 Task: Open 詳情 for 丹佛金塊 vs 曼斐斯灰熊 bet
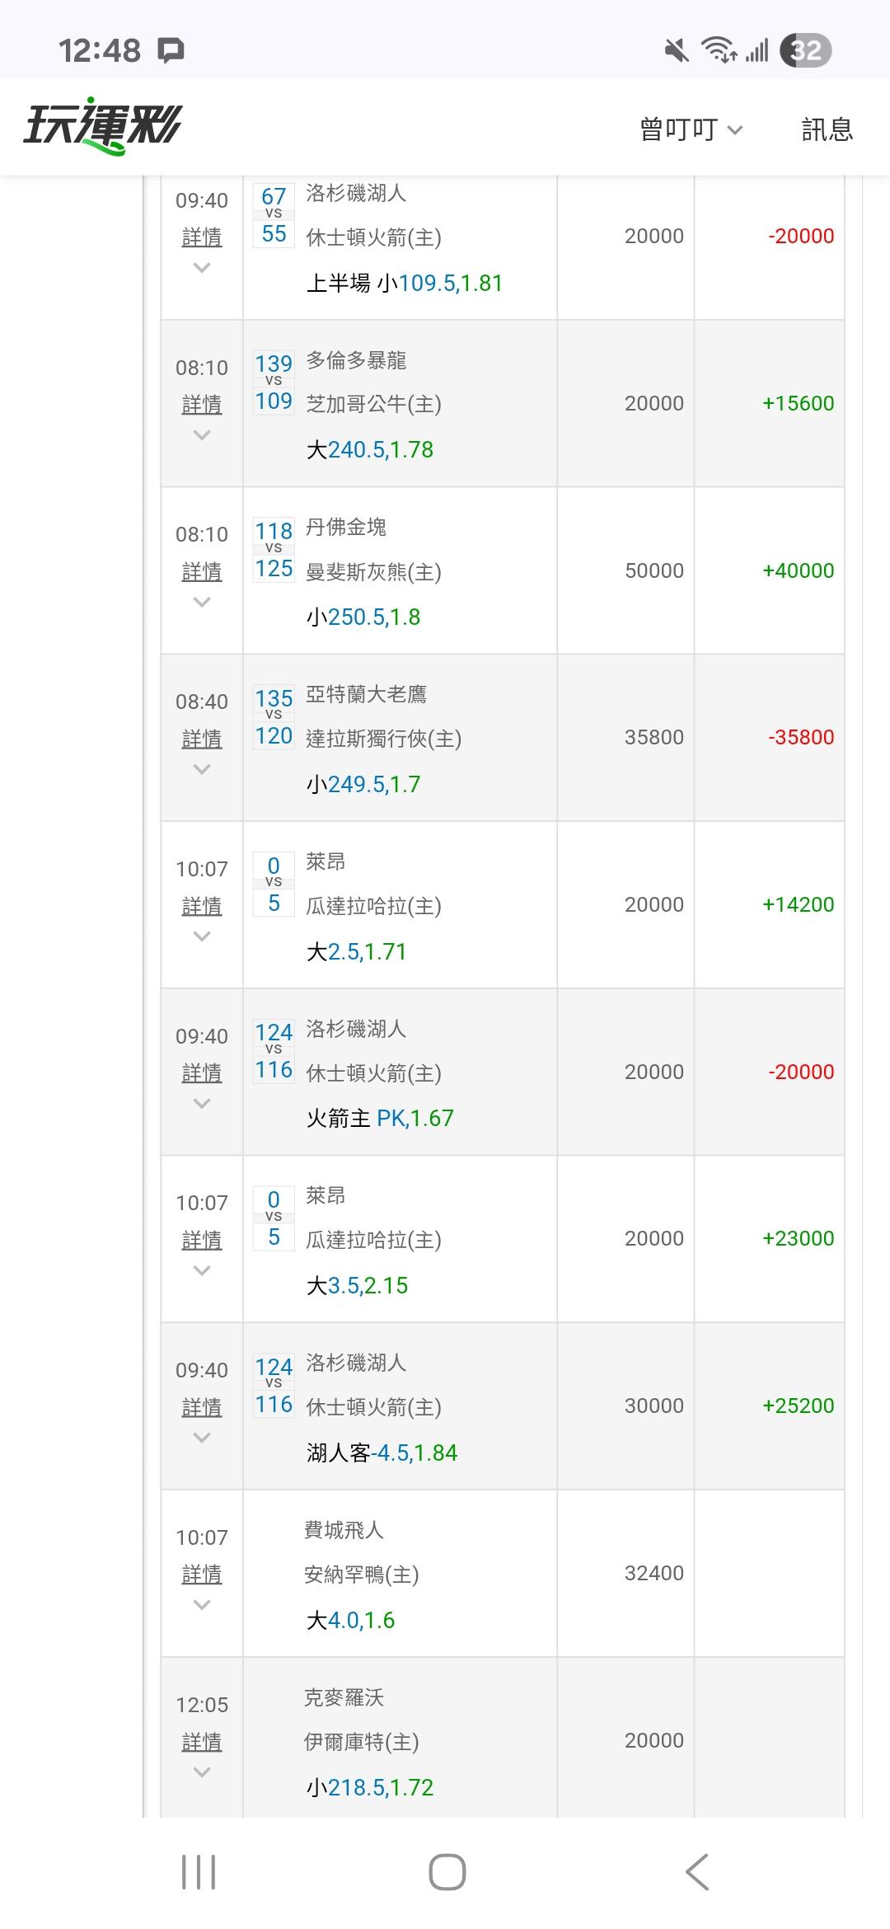pos(202,572)
